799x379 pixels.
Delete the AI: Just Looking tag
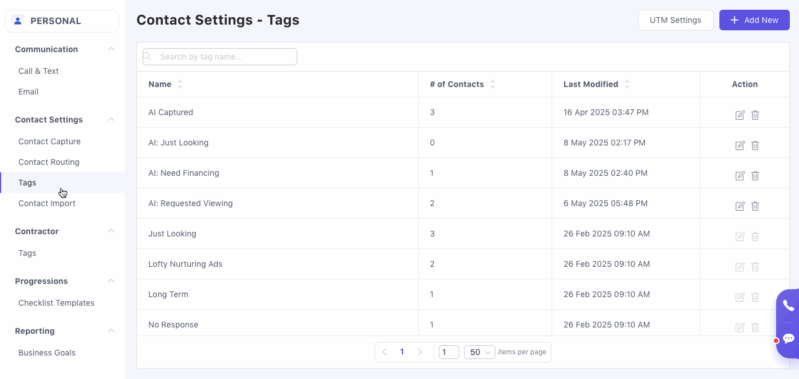tap(755, 145)
